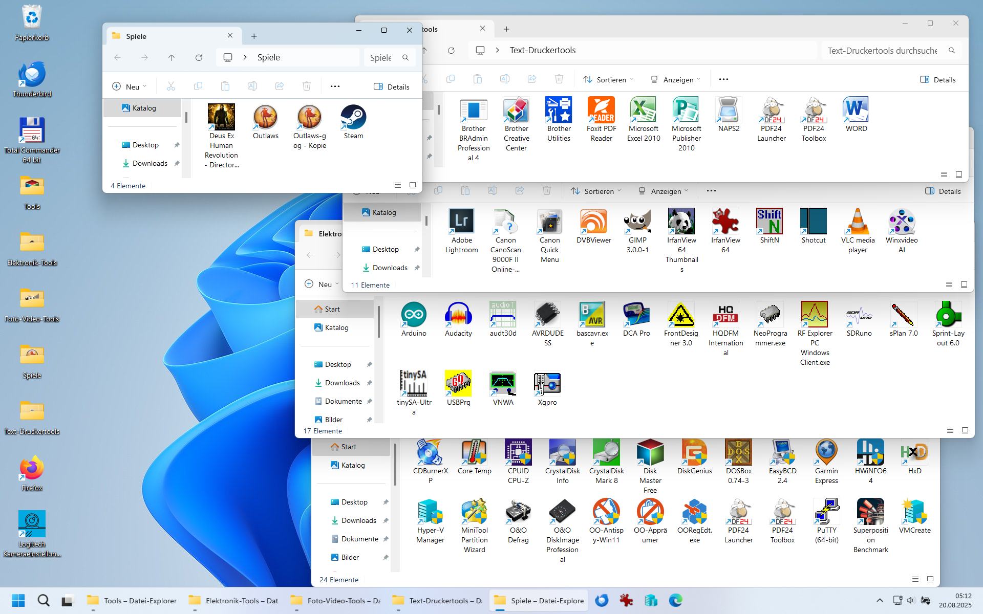Open the Audacity shortcut icon
This screenshot has width=983, height=614.
coord(458,314)
